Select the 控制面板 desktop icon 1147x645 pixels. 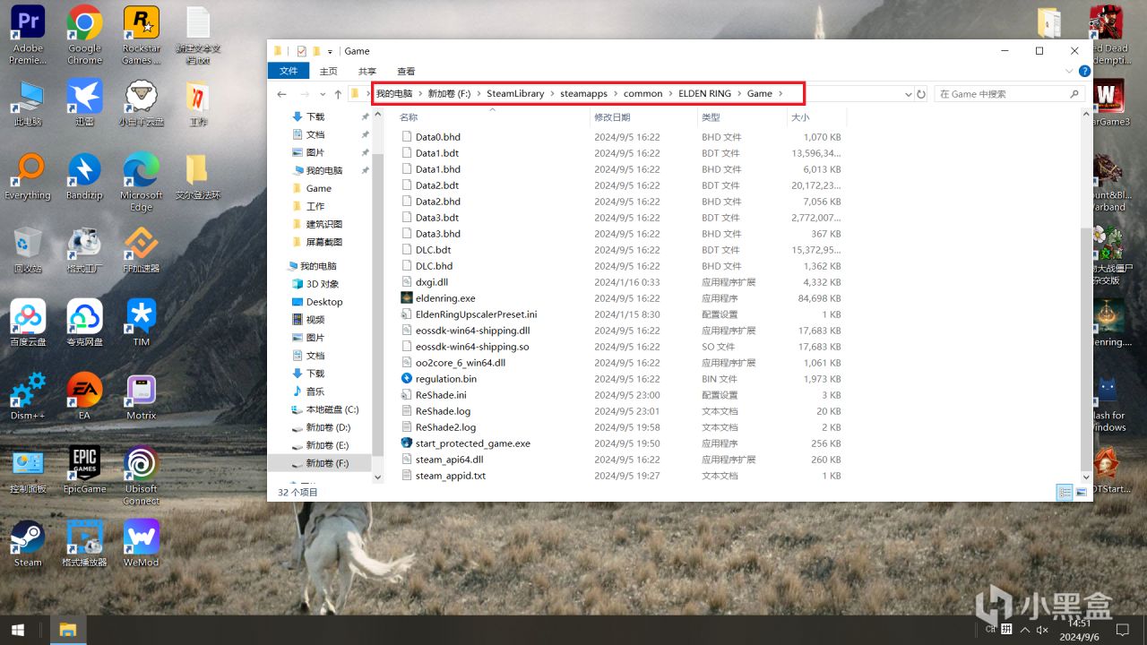click(28, 469)
